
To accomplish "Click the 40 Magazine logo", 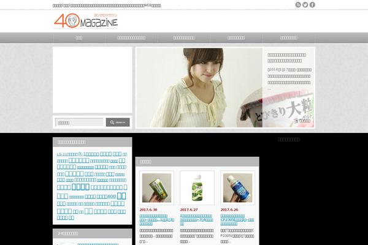I will click(86, 21).
